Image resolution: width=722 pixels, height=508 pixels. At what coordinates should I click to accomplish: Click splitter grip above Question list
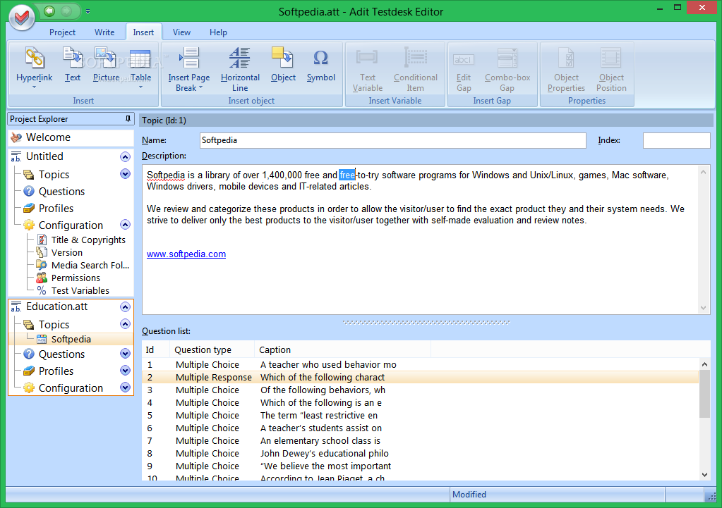426,322
